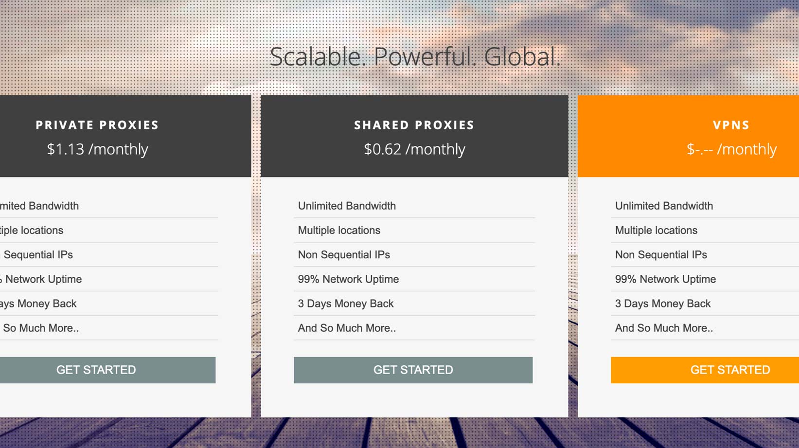
Task: Click Non Sequential IPs in Shared Proxies
Action: pyautogui.click(x=344, y=254)
